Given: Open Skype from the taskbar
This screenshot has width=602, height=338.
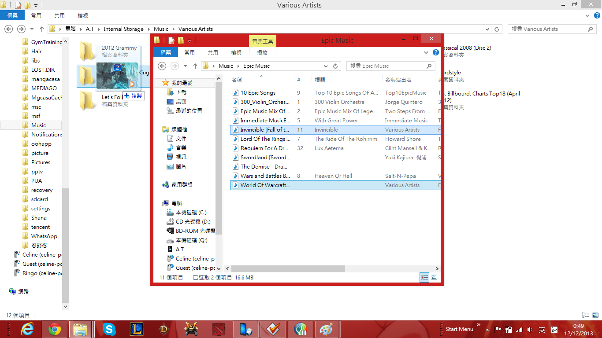Looking at the screenshot, I should (109, 329).
